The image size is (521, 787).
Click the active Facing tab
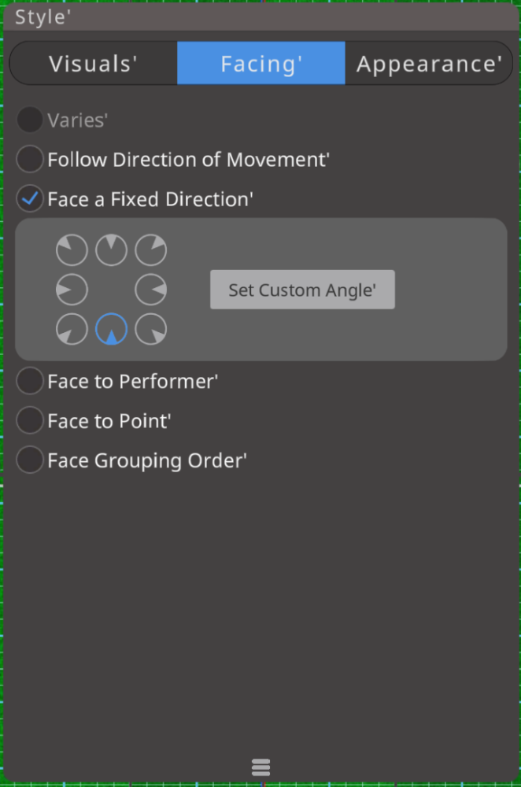click(260, 63)
